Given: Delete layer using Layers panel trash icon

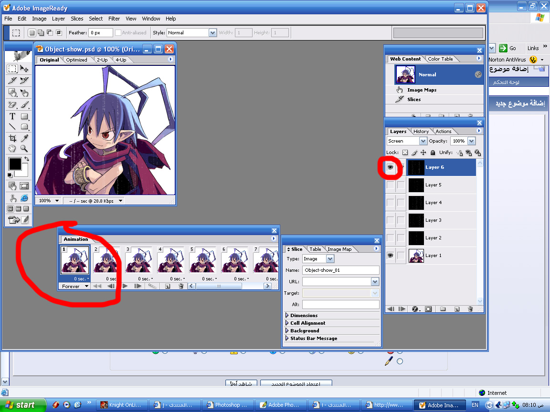Looking at the screenshot, I should [x=470, y=309].
